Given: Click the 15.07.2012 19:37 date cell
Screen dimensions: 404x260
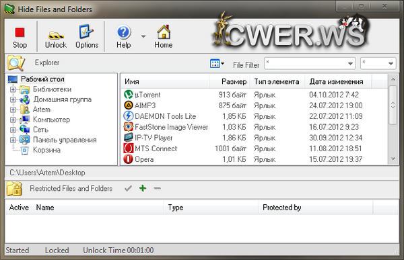Looking at the screenshot, I should pyautogui.click(x=336, y=159).
